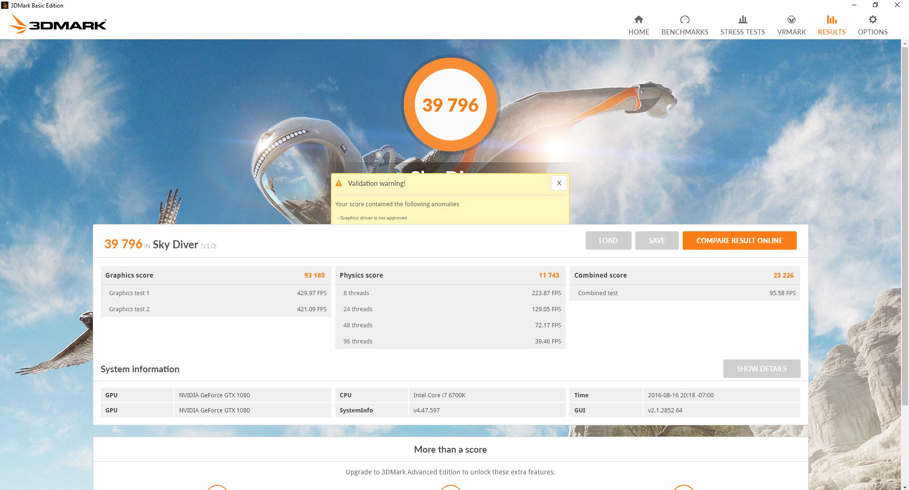
Task: Click the vertical scrollbar up arrow
Action: tap(905, 43)
